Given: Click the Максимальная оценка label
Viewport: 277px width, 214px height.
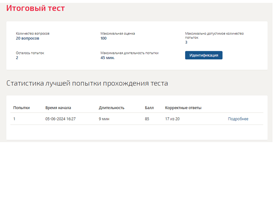Looking at the screenshot, I should click(x=118, y=33).
